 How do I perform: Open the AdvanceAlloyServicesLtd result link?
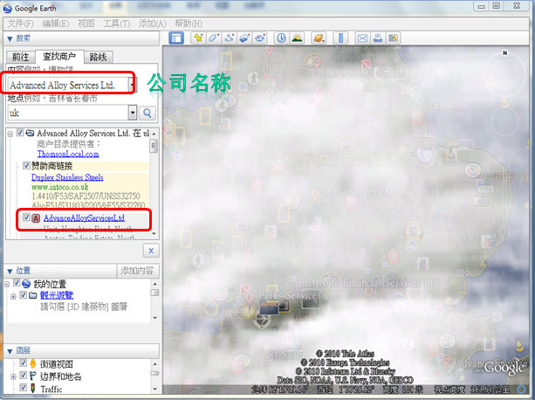coord(84,217)
